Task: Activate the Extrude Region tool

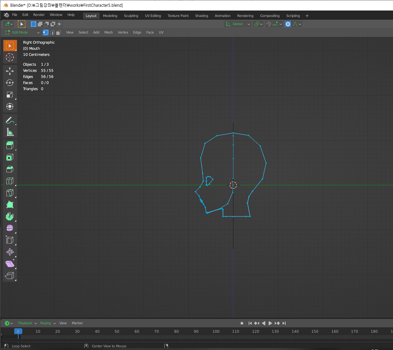Action: (10, 146)
